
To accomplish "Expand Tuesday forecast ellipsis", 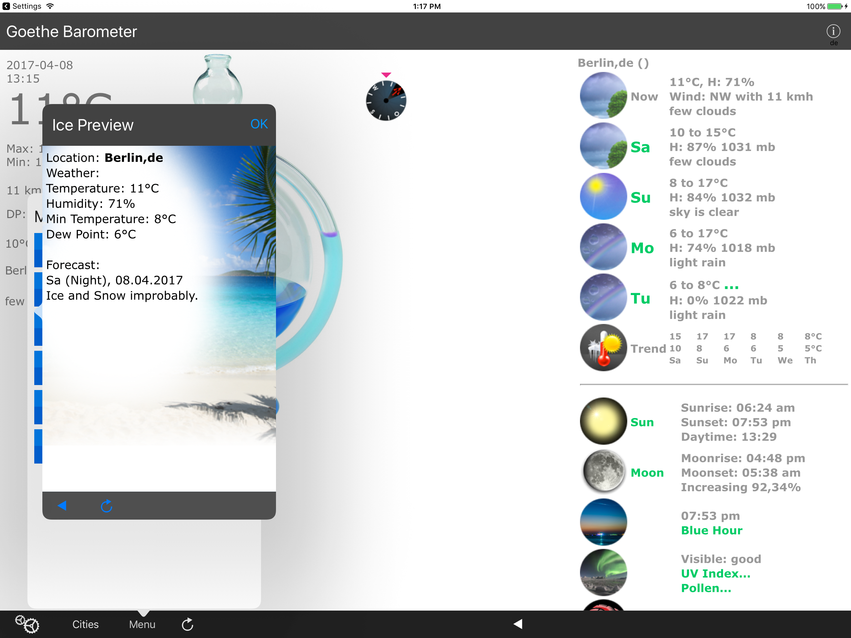I will (x=731, y=286).
